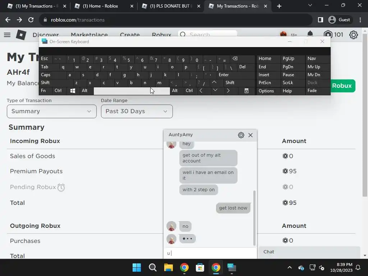
Task: Open the Roblox settings gear in header
Action: point(354,35)
